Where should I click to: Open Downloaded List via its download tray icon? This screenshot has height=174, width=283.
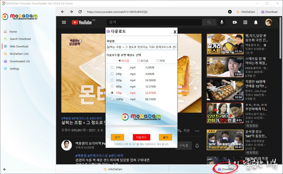(5, 61)
